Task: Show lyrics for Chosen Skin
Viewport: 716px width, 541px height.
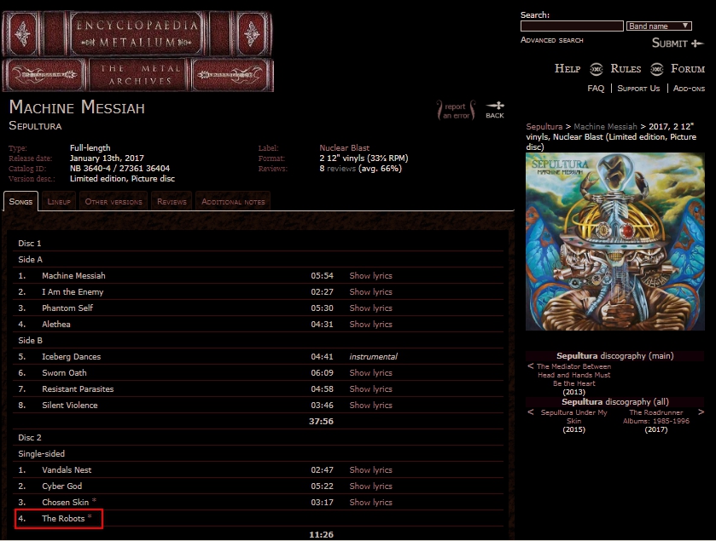Action: point(370,503)
